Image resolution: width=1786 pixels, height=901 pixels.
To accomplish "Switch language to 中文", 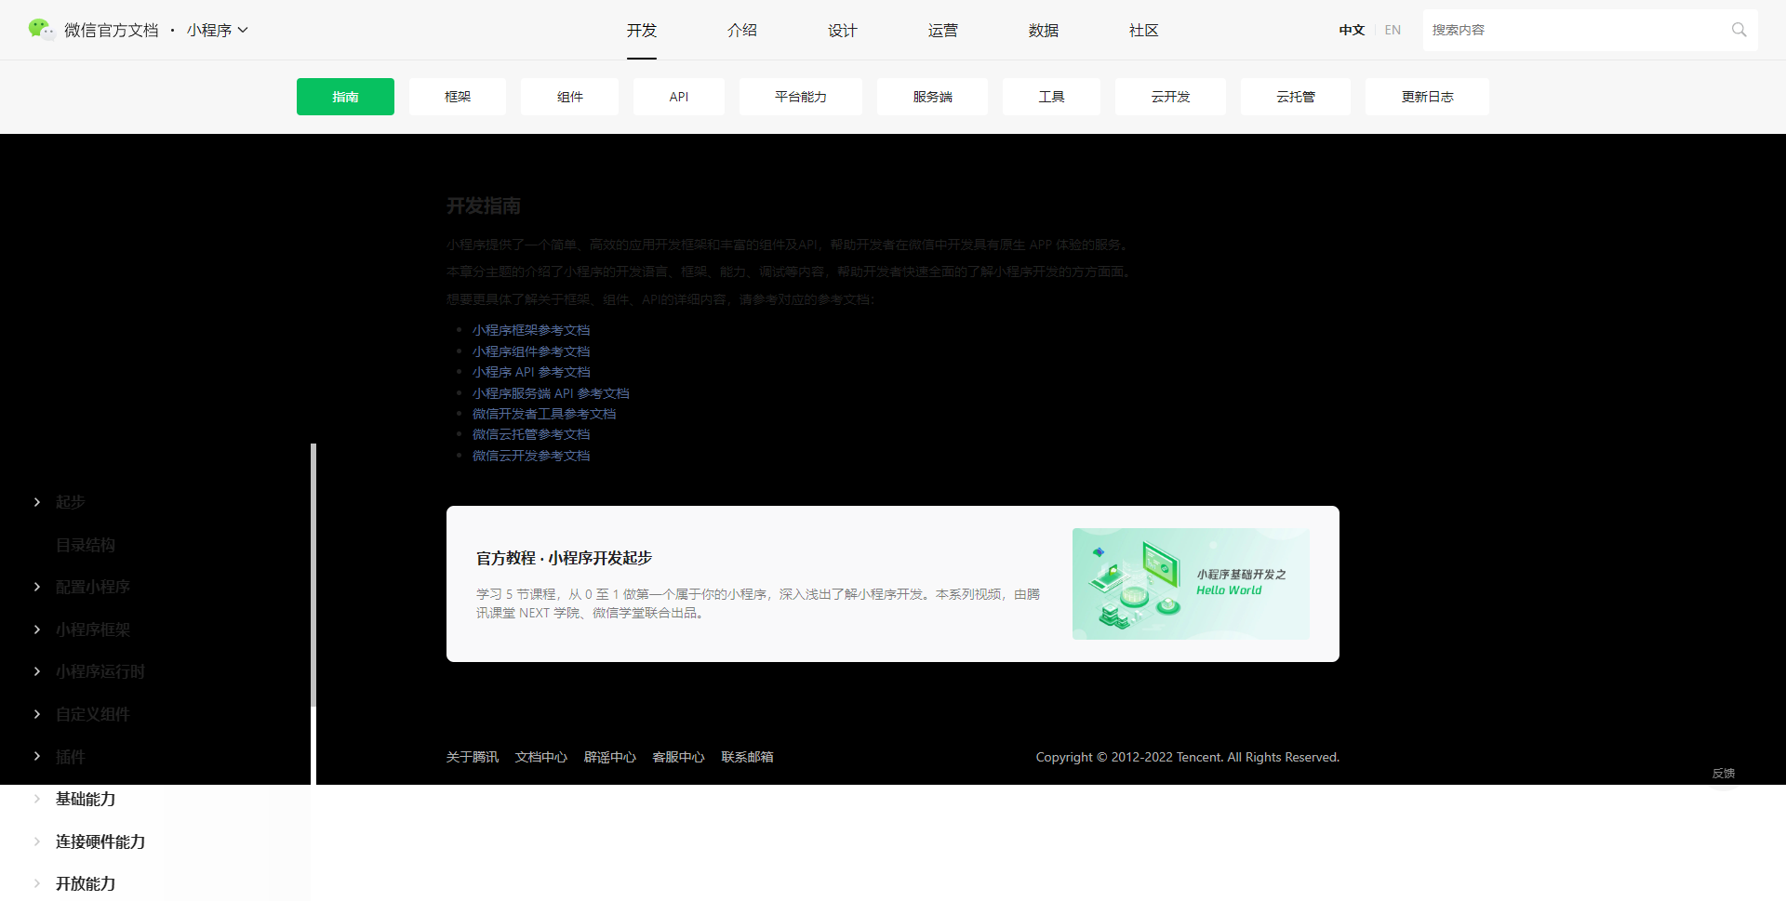I will [1352, 30].
